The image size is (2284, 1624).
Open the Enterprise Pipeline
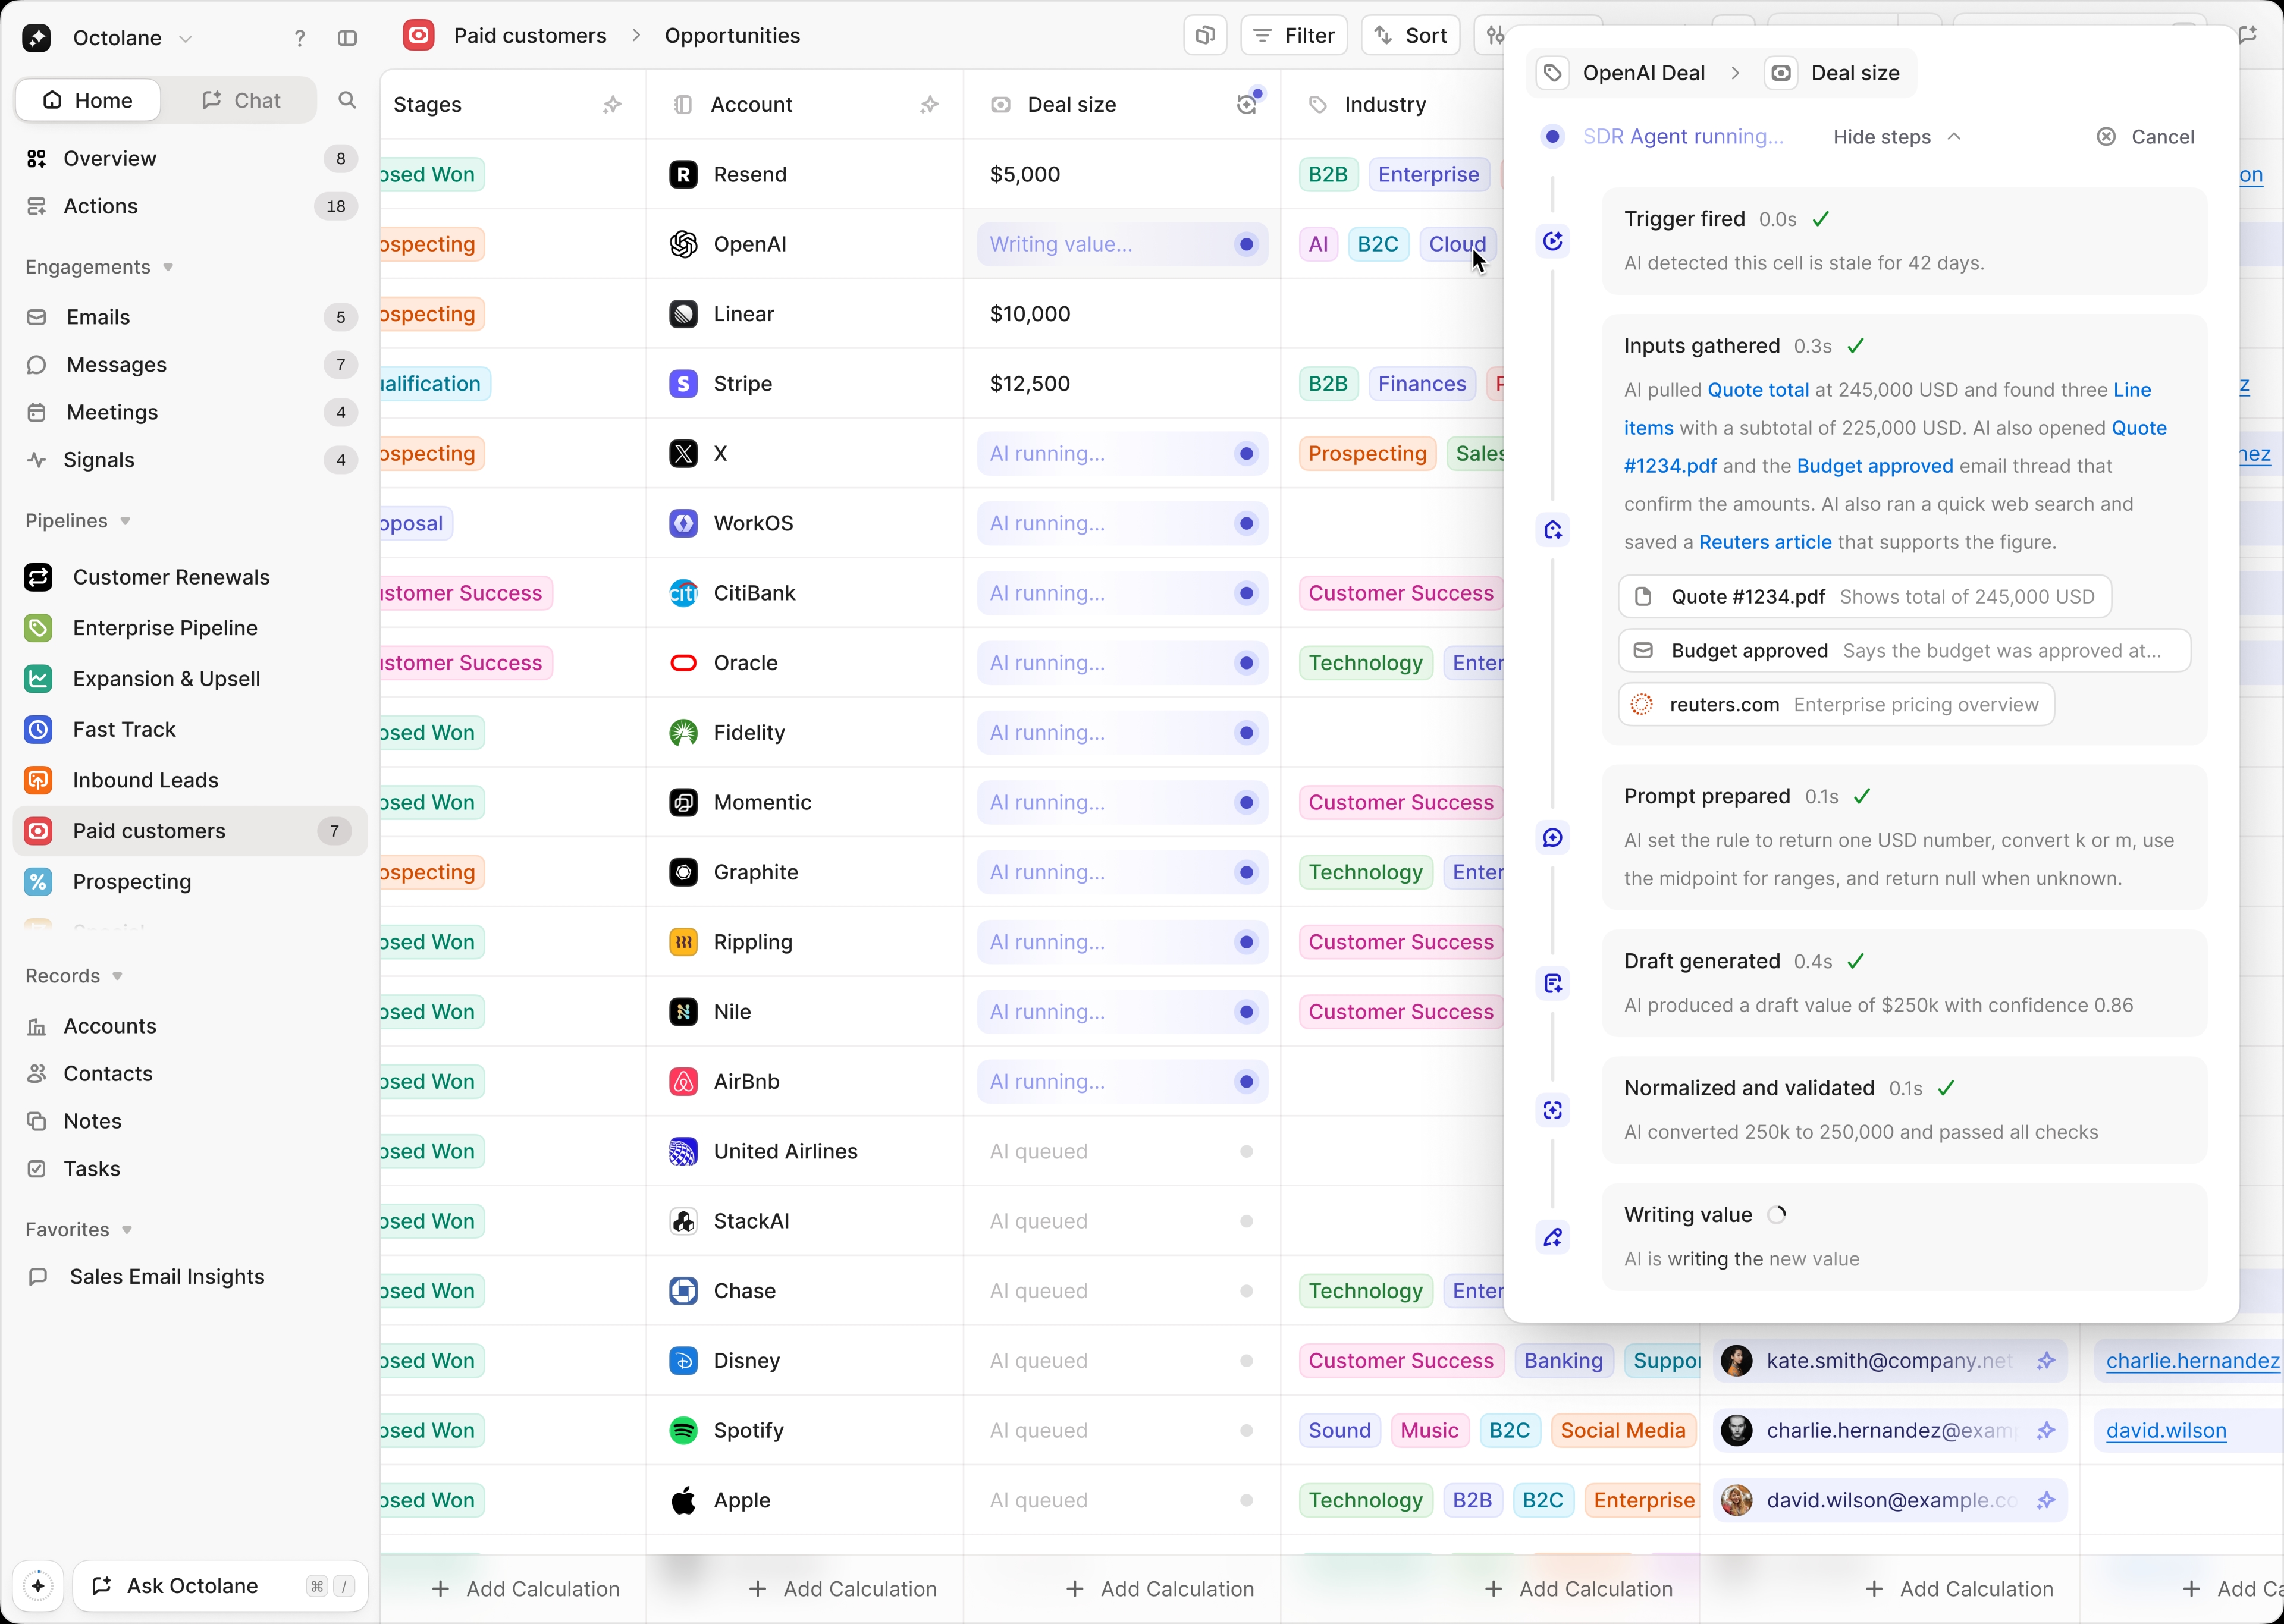pos(190,628)
